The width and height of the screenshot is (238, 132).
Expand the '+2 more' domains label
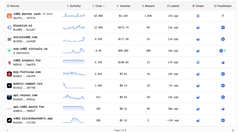47,14
